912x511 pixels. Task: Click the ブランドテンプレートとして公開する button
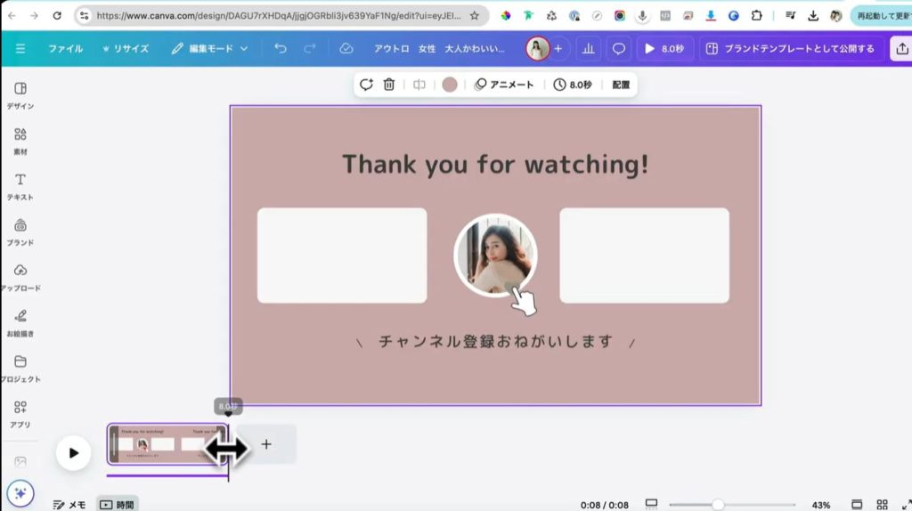point(790,49)
